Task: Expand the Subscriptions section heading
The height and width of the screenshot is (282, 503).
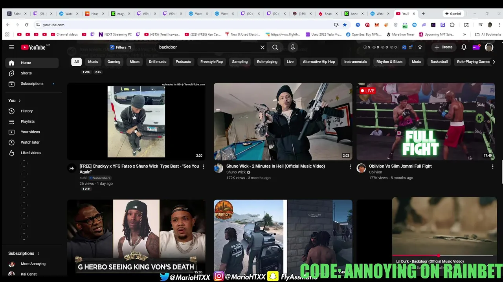Action: pyautogui.click(x=24, y=253)
